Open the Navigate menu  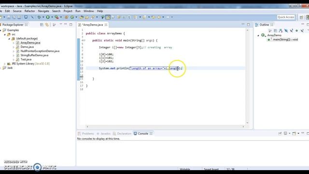point(43,11)
